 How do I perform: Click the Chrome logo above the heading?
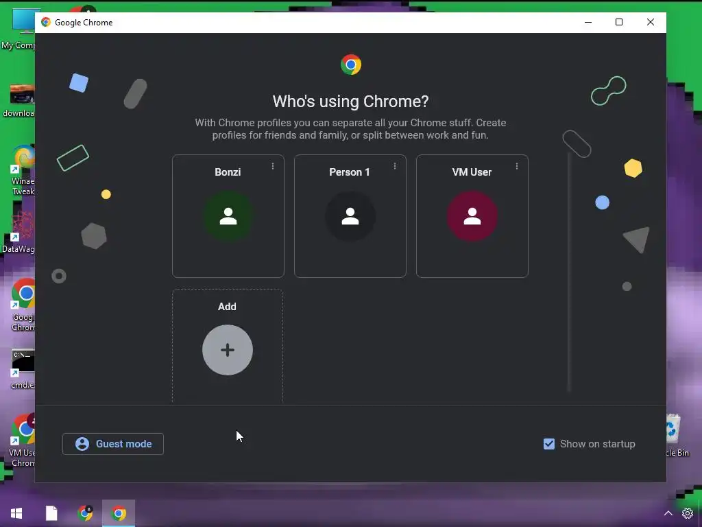tap(351, 65)
